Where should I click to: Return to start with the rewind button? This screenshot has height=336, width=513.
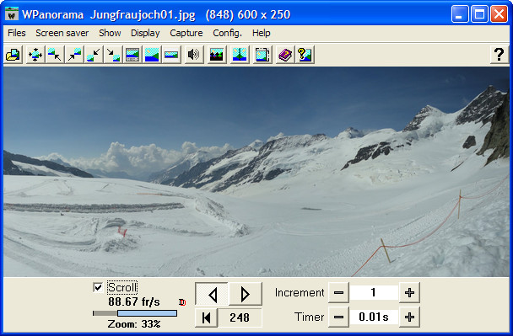[x=207, y=317]
